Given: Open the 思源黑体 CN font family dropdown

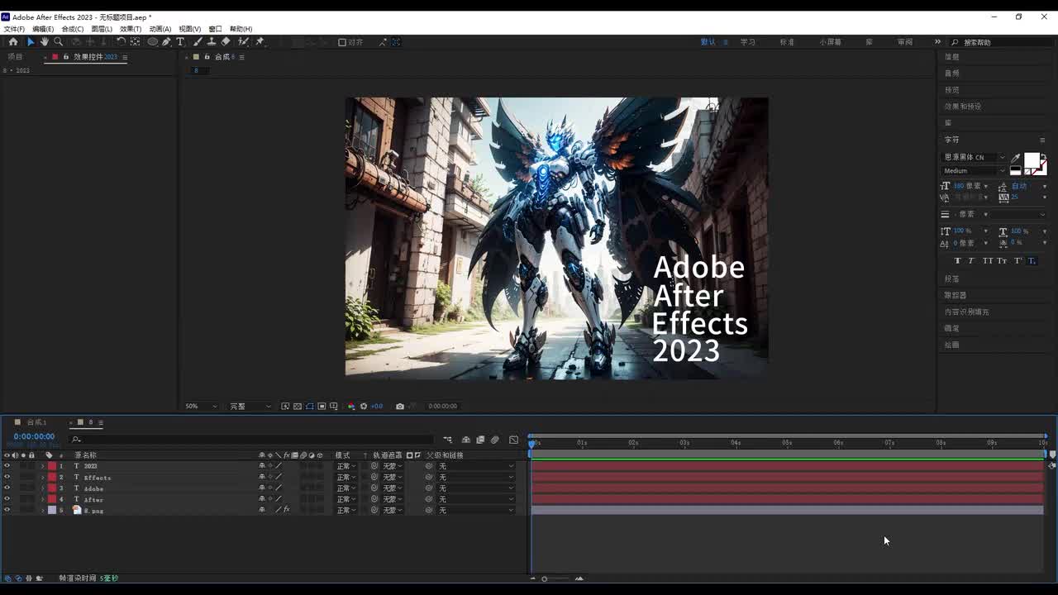Looking at the screenshot, I should 975,157.
